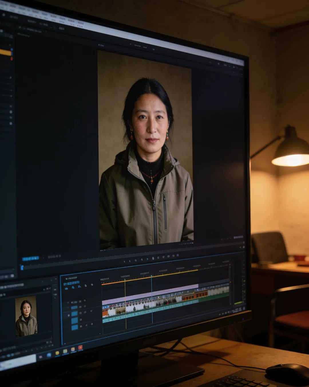
Task: Click the first tool icon in timeline header row
Action: [66, 289]
